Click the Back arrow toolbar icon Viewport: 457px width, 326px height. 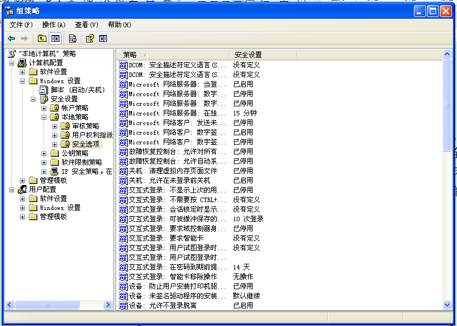coord(11,38)
